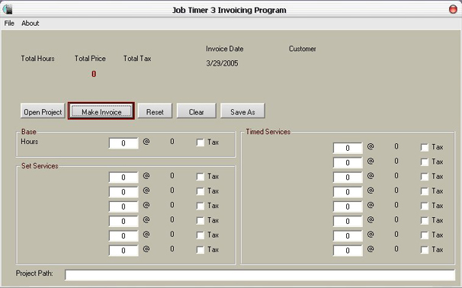Click the Total Tax label
The image size is (462, 288).
coord(137,59)
